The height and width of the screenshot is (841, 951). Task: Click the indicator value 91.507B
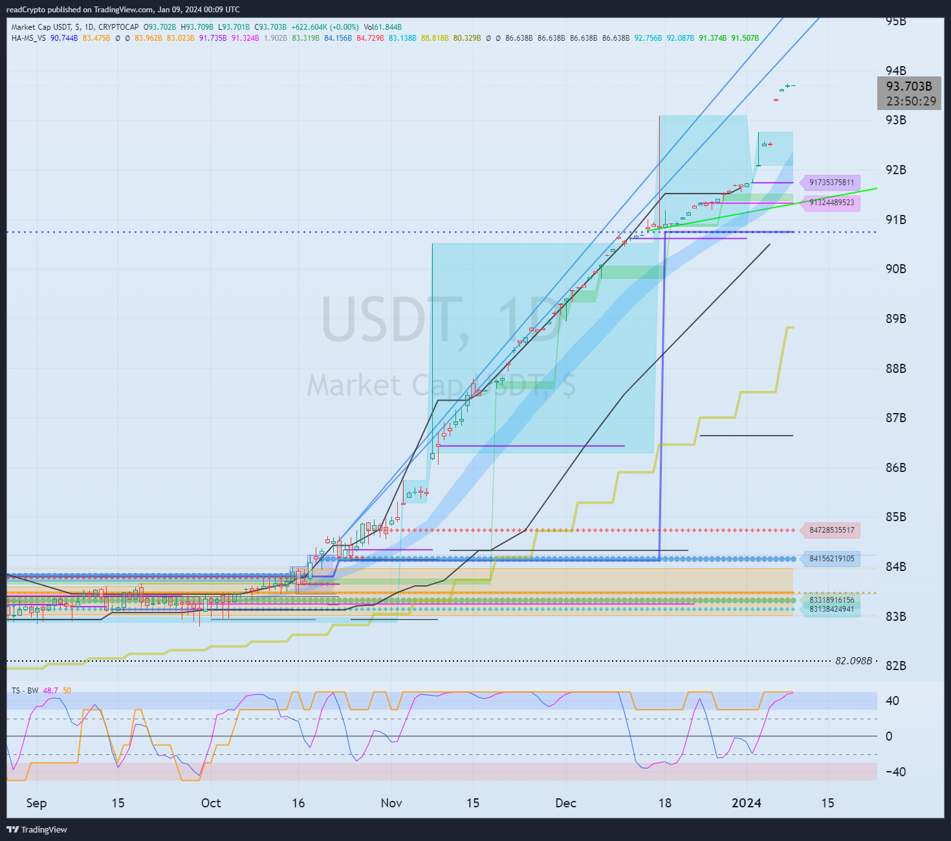[x=745, y=38]
